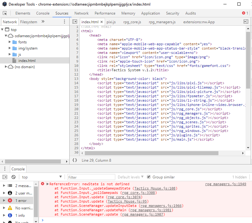Click the code editor horizontal scrollbar thumb
Screen dimensions: 252x223
152,153
